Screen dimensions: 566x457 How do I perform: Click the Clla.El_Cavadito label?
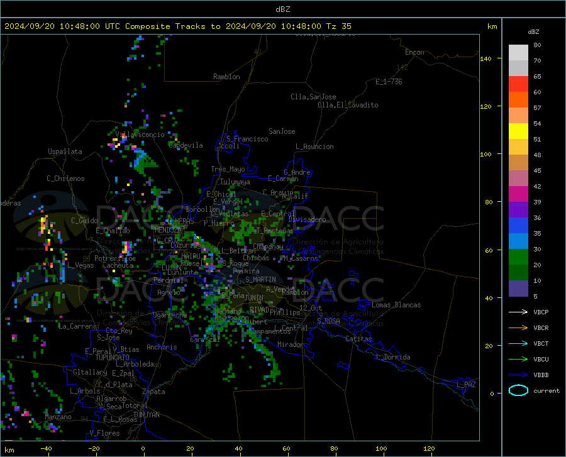click(348, 105)
